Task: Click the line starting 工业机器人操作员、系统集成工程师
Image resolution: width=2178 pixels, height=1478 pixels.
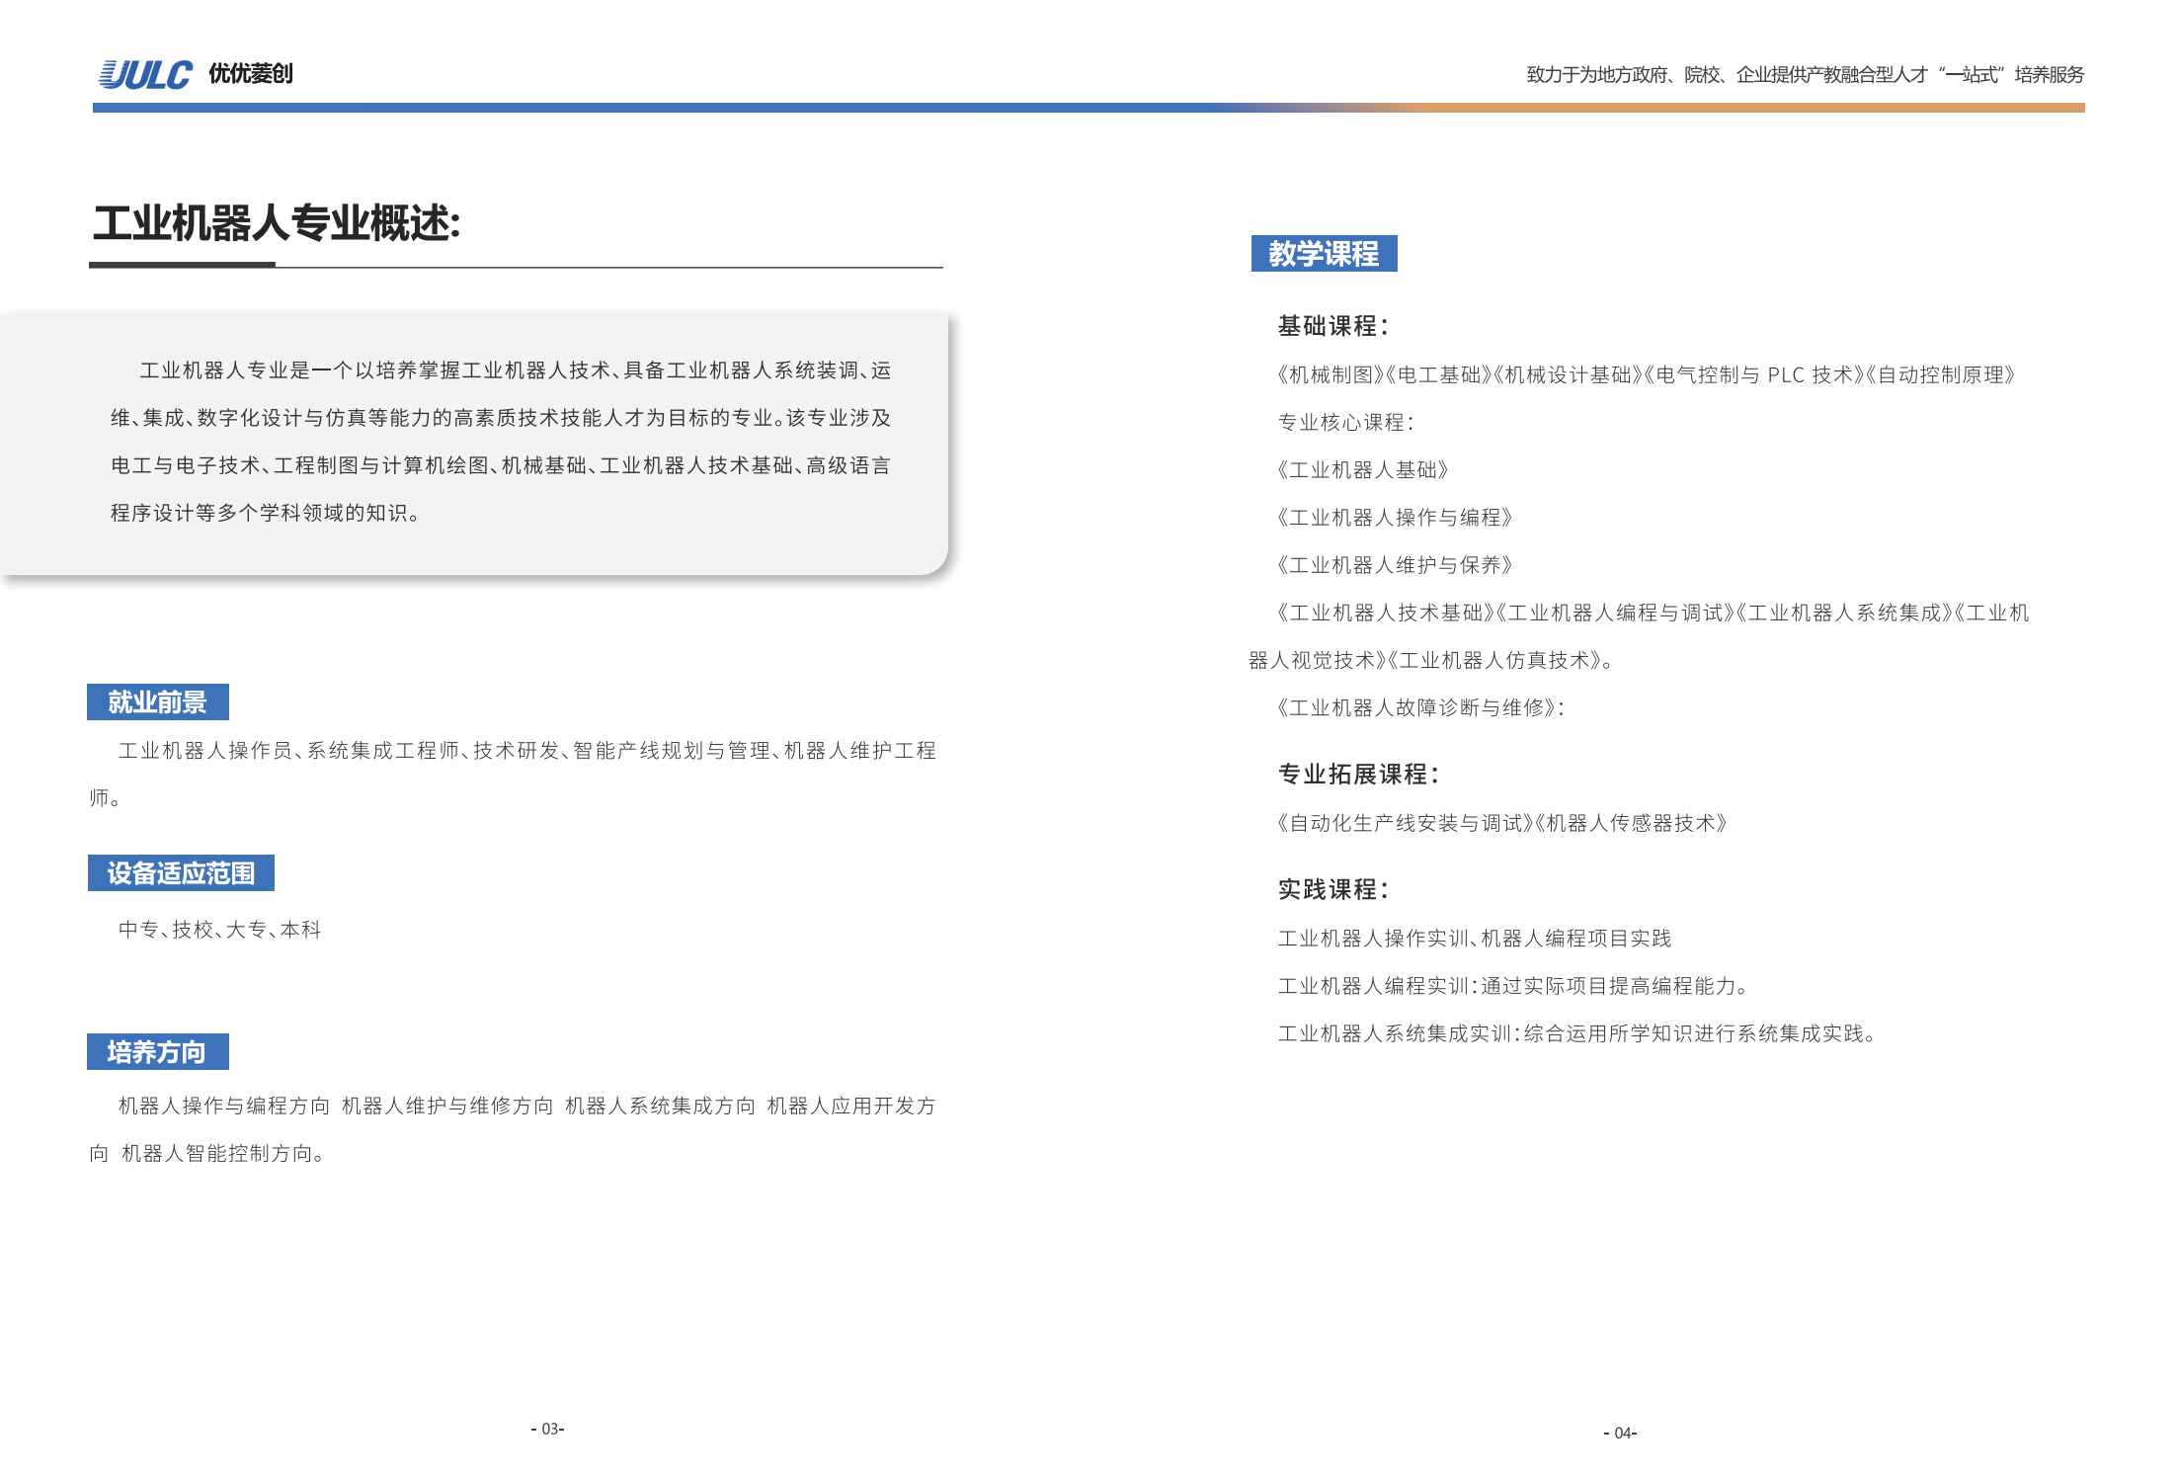Action: click(x=527, y=751)
